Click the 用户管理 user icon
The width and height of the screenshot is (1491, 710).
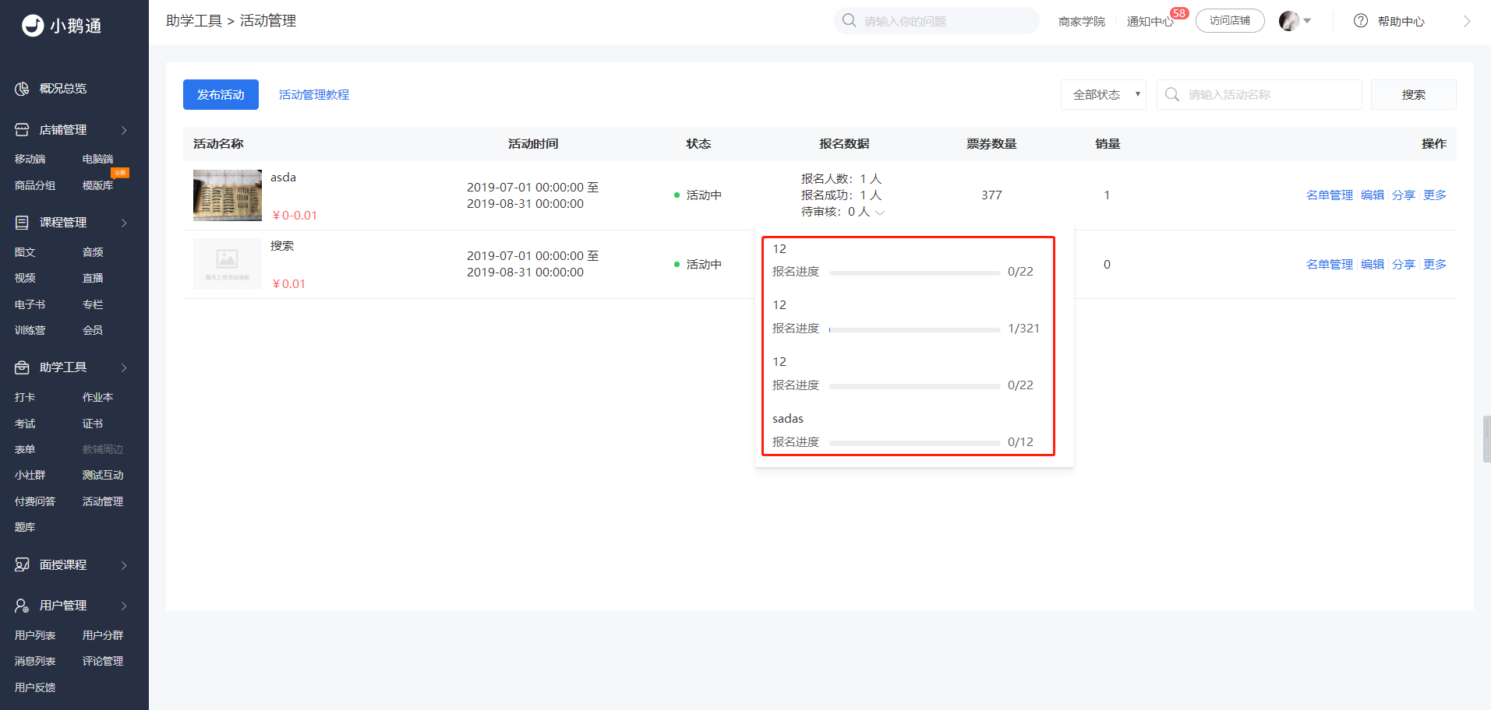[22, 606]
